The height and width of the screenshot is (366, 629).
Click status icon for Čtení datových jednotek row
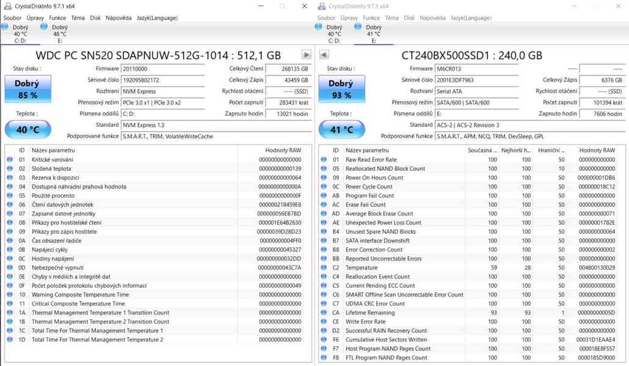(10, 204)
